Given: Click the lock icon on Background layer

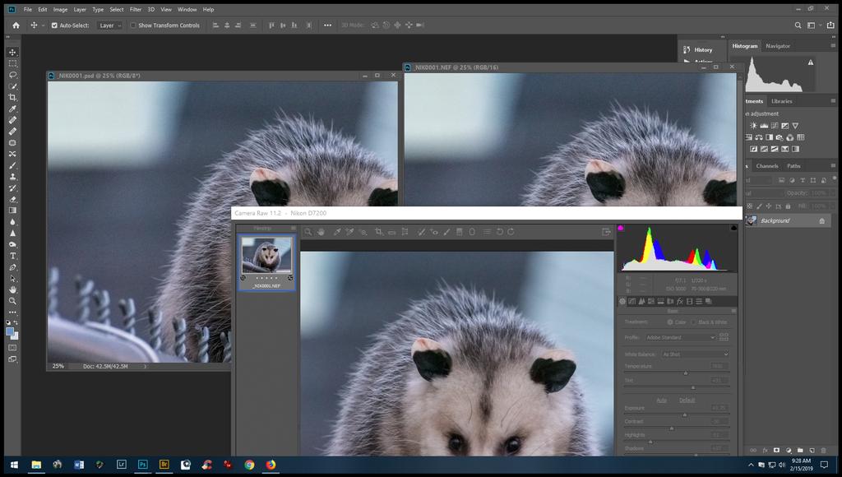Looking at the screenshot, I should point(821,220).
